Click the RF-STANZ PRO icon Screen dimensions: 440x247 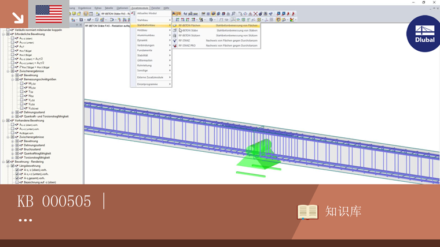pyautogui.click(x=175, y=46)
